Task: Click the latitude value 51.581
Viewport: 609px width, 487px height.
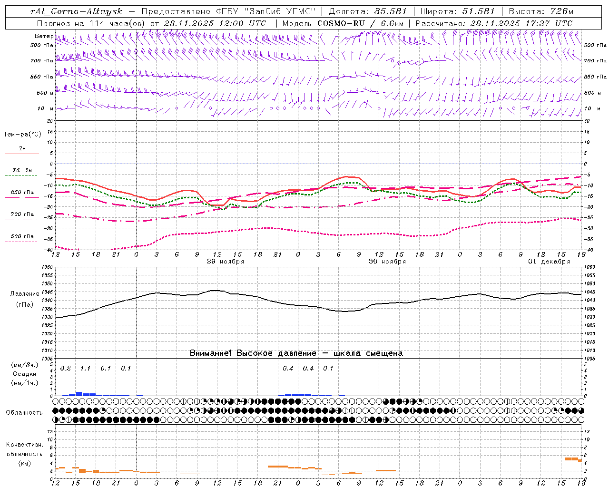Action: [x=478, y=11]
